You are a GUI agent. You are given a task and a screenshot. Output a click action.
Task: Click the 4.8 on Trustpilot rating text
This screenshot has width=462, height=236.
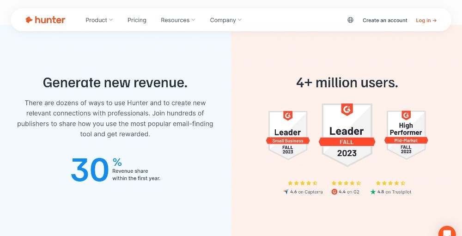tap(394, 192)
